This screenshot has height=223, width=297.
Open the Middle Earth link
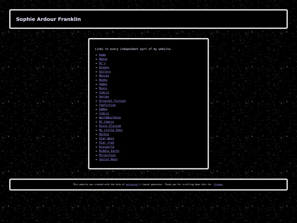click(x=109, y=151)
